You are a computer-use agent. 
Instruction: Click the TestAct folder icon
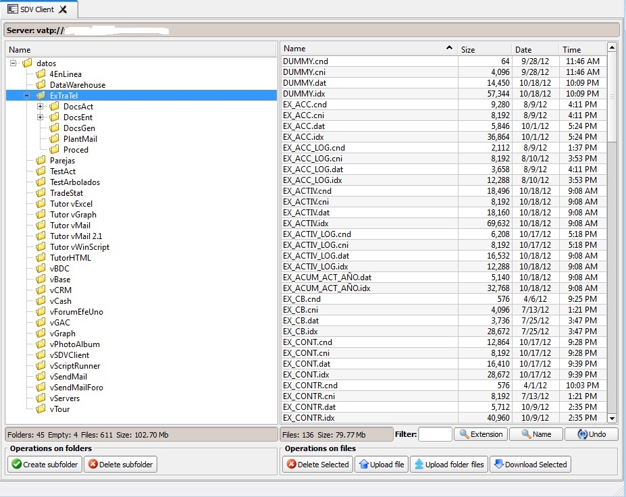(41, 171)
